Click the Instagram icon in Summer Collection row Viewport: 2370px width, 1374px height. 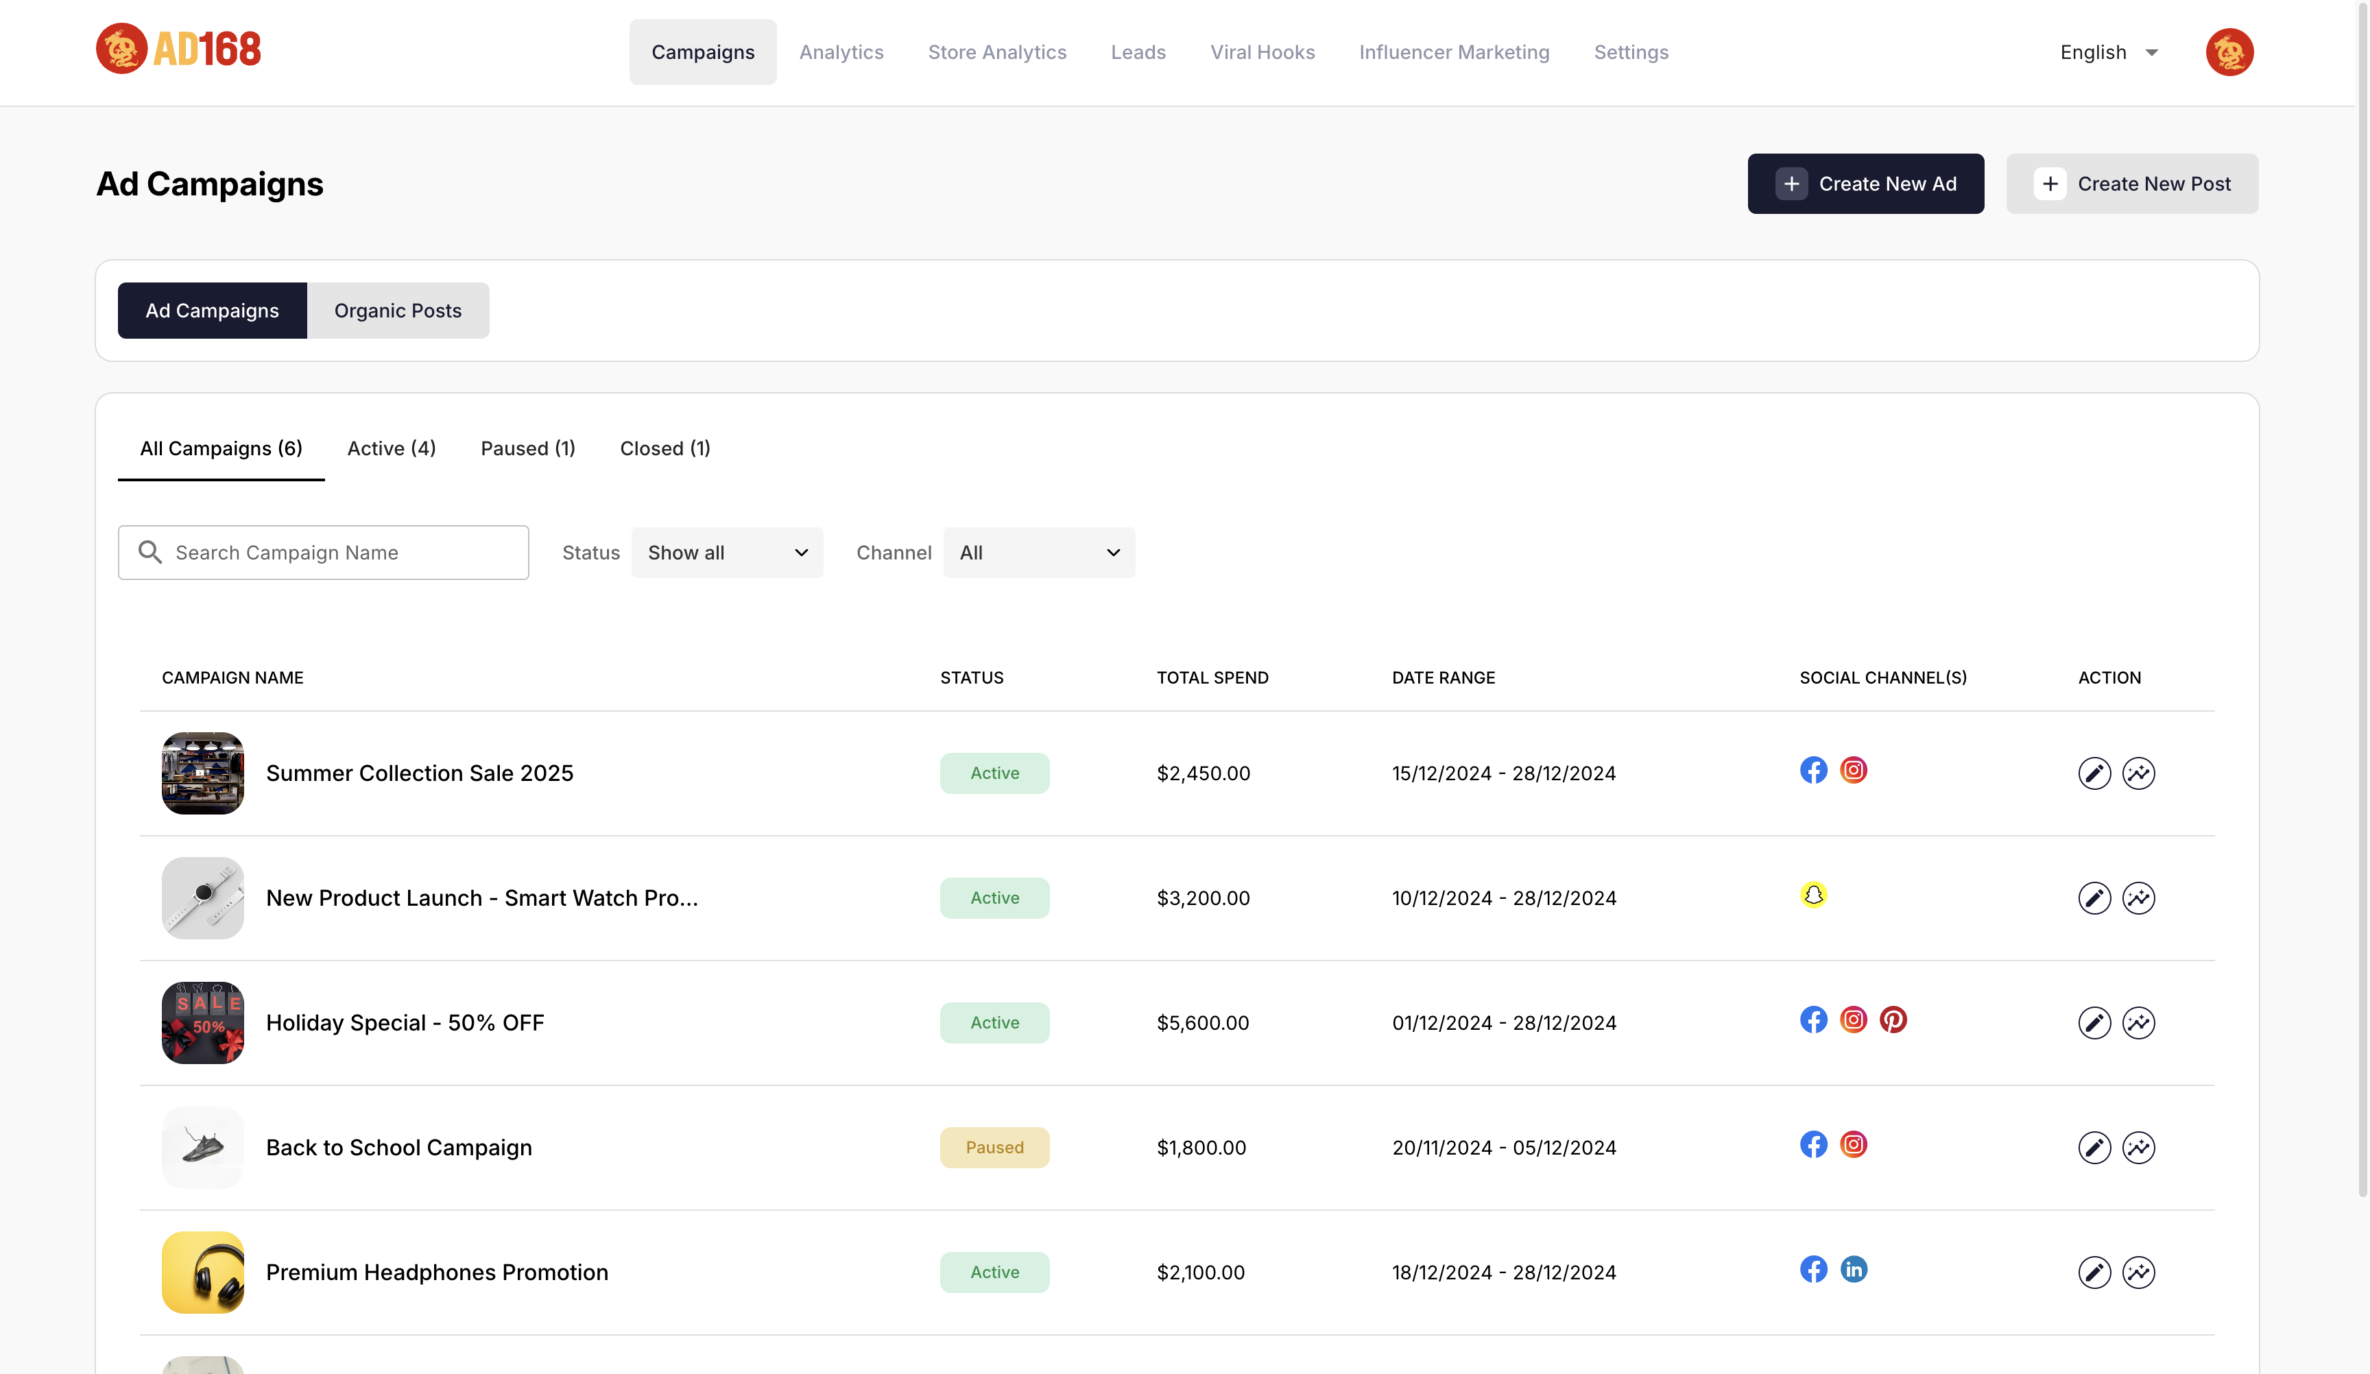tap(1853, 769)
